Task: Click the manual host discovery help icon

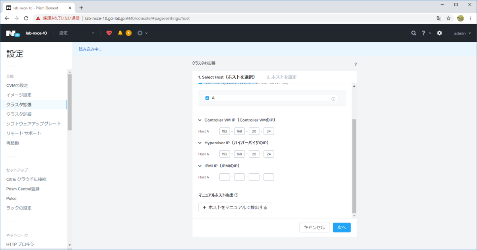Action: tap(236, 195)
